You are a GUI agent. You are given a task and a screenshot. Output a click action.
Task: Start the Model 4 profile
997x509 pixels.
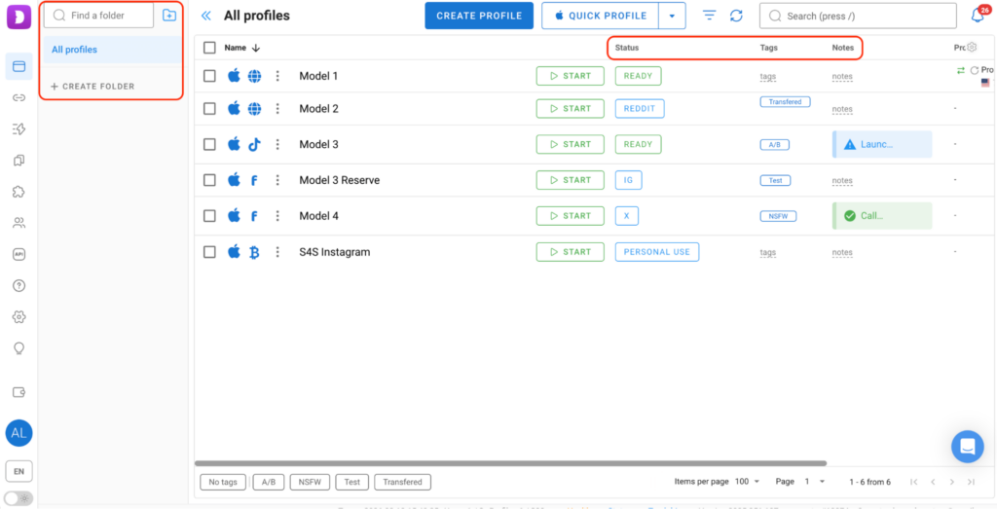click(570, 216)
